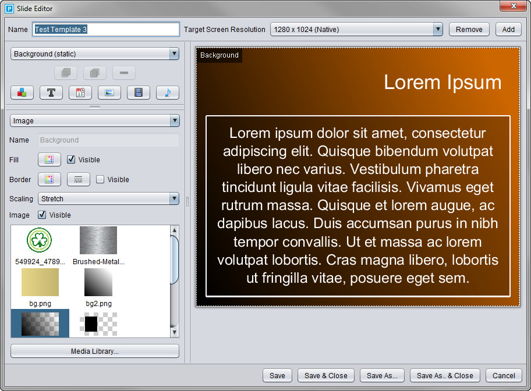
Task: Open the Background (static) component dropdown
Action: 95,54
